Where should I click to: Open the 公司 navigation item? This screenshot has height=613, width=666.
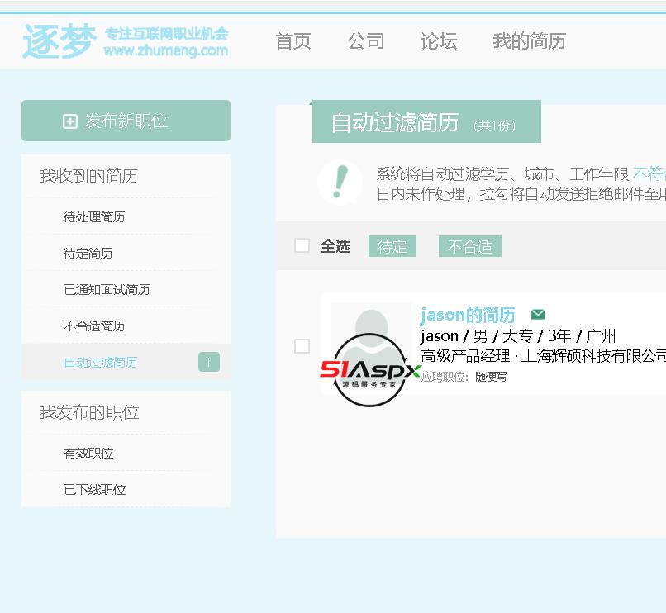coord(366,41)
